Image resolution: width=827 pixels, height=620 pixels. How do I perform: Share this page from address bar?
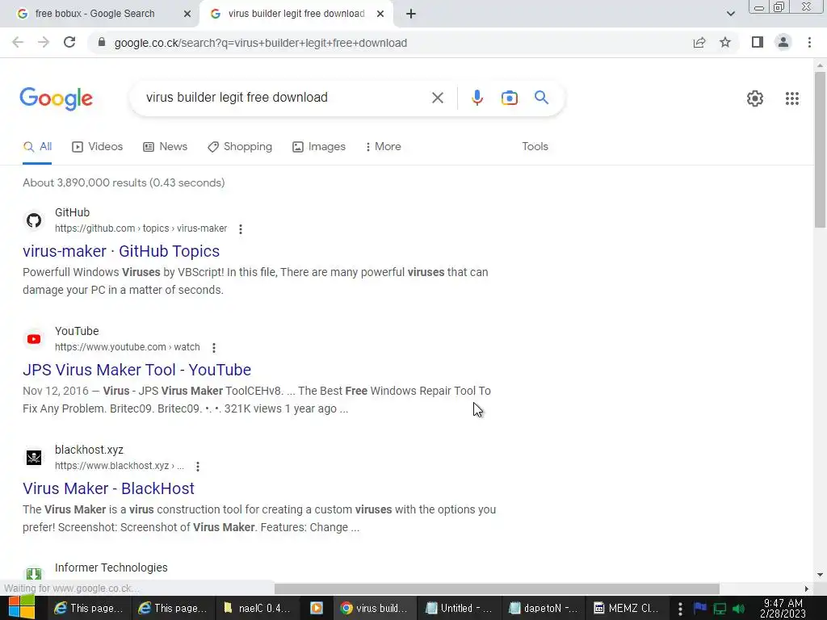tap(699, 43)
